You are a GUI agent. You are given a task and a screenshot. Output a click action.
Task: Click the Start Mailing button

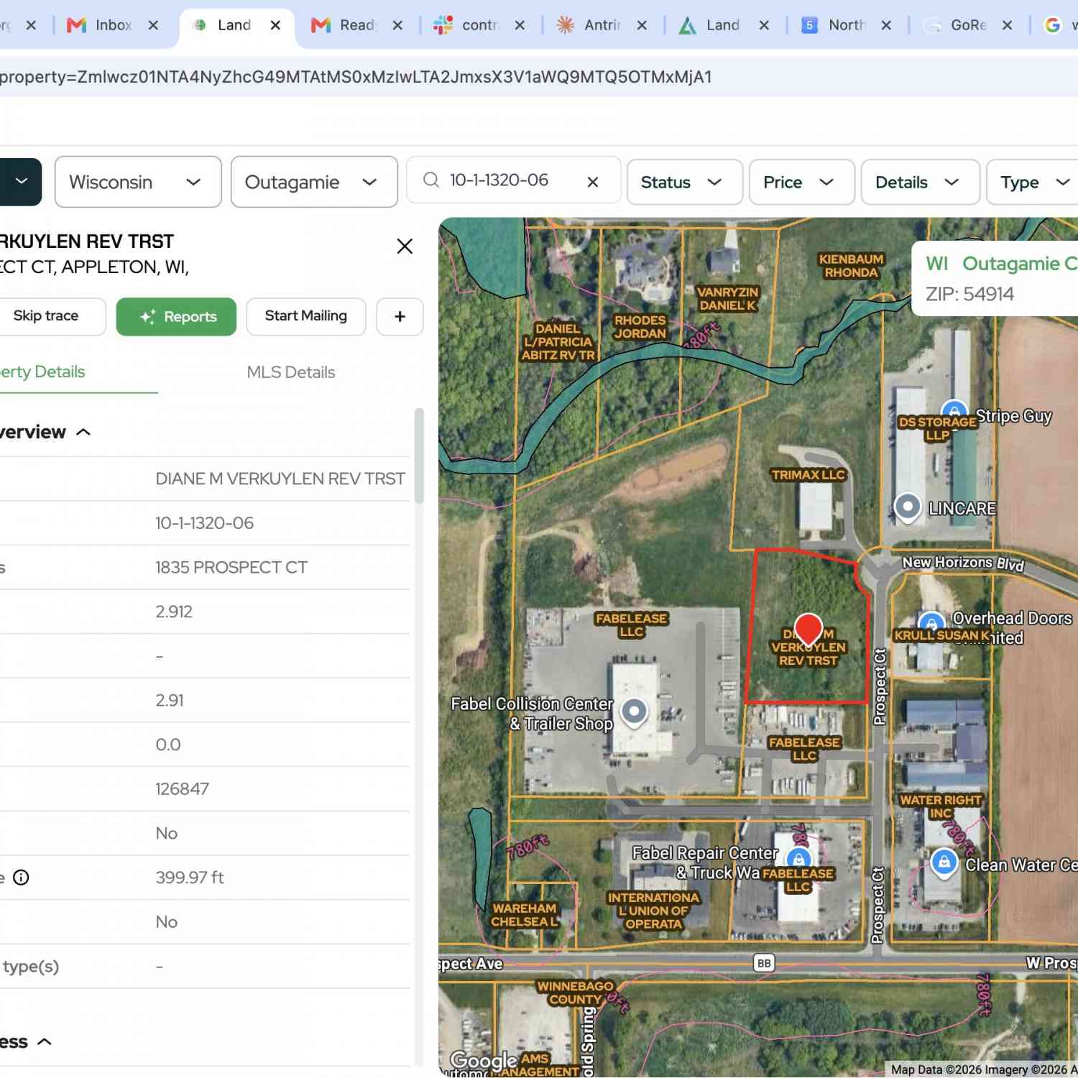pos(306,316)
